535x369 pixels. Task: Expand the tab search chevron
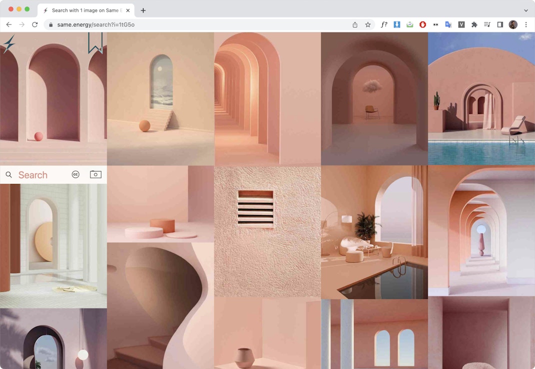[x=525, y=10]
